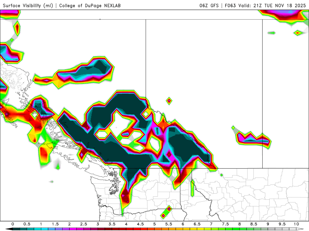This screenshot has width=309, height=231.
Task: Click the 'College of DuPage NEXLAB' label
Action: click(90, 5)
